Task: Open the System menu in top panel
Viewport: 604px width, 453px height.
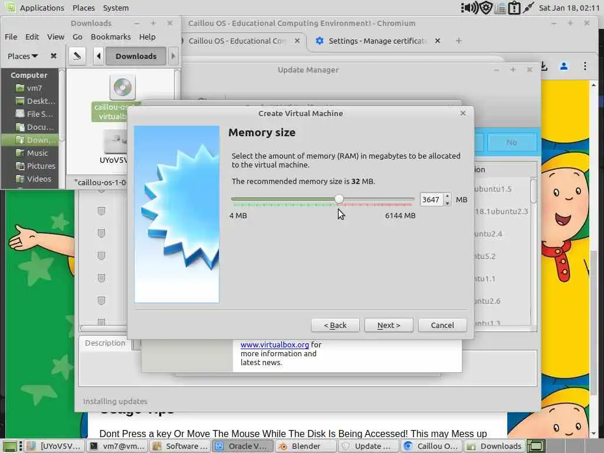Action: coord(116,8)
